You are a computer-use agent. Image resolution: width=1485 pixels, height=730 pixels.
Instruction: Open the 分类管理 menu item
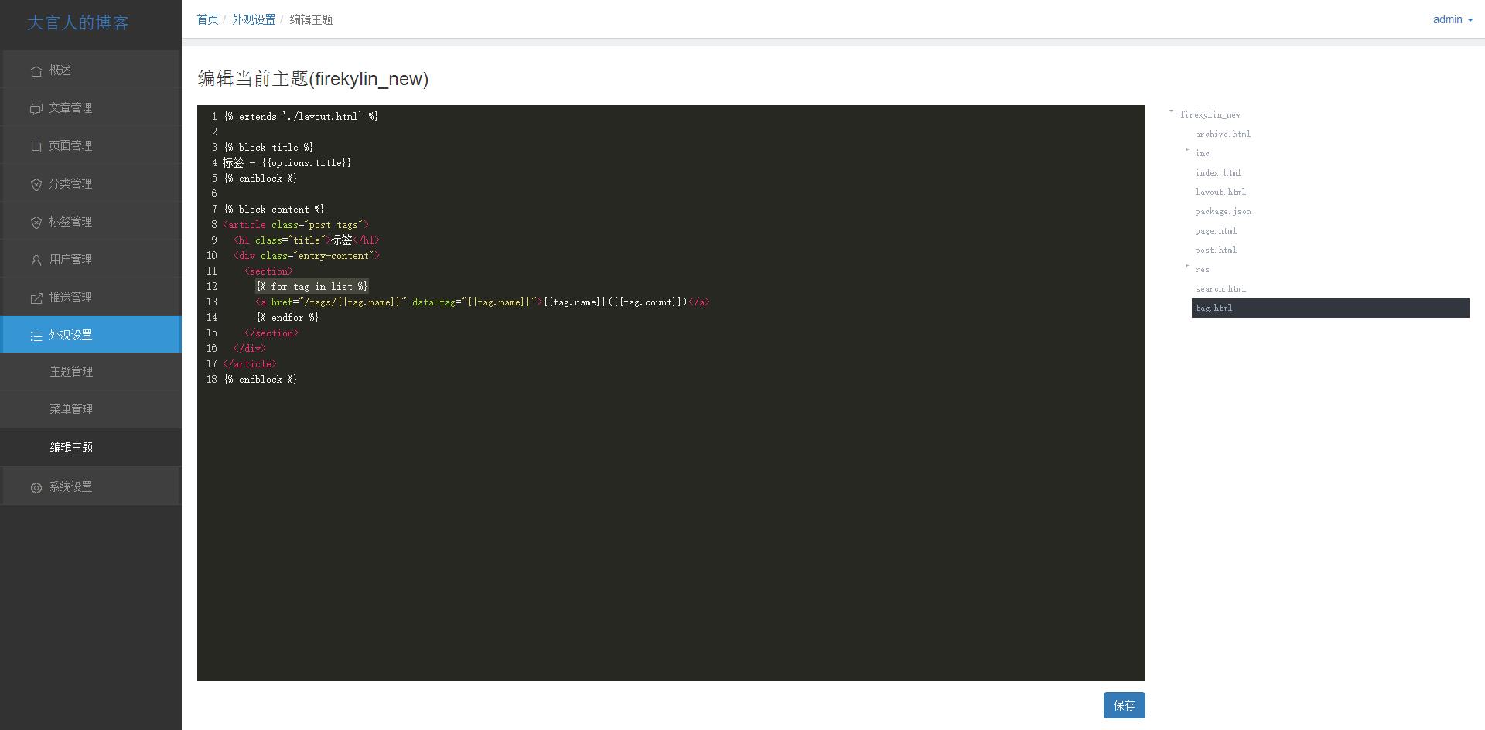coord(91,183)
